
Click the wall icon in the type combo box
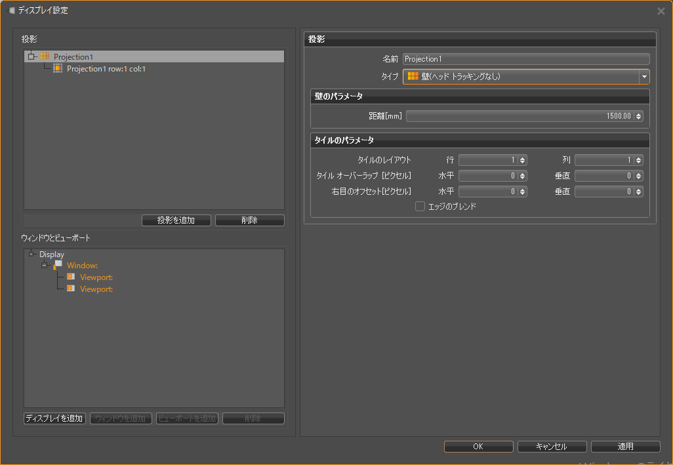(x=413, y=76)
